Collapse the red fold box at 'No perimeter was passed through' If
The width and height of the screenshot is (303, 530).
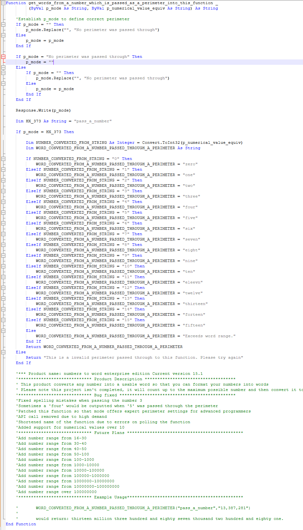[3, 57]
